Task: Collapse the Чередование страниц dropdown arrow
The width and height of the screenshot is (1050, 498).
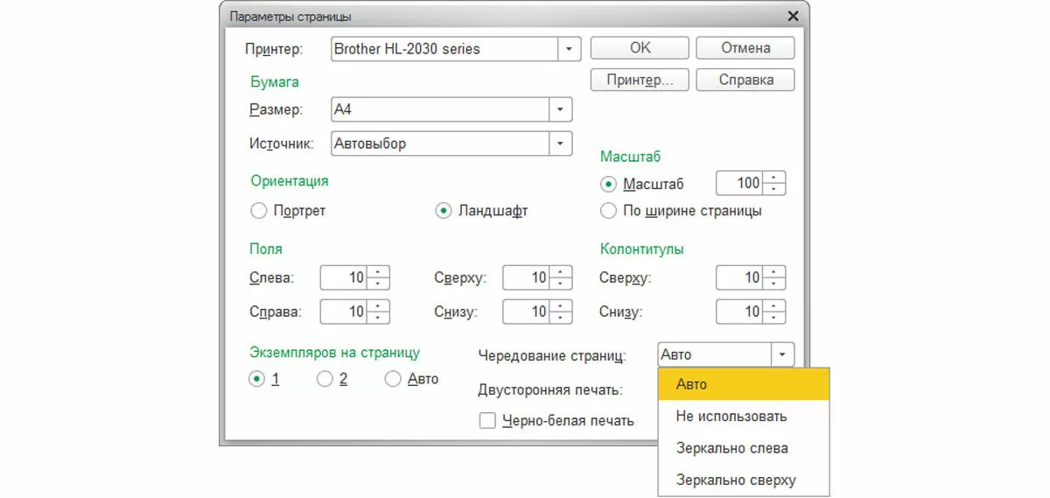Action: 782,354
